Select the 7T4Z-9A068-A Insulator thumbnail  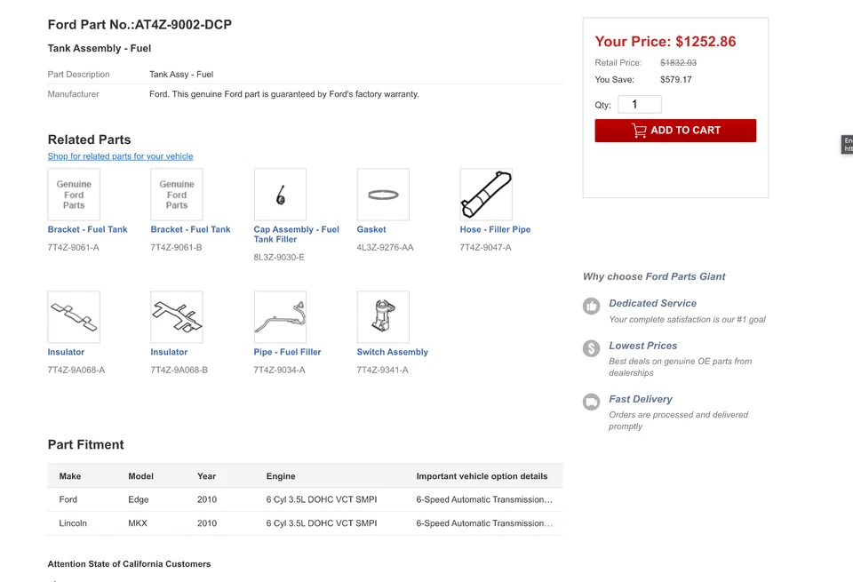tap(74, 317)
